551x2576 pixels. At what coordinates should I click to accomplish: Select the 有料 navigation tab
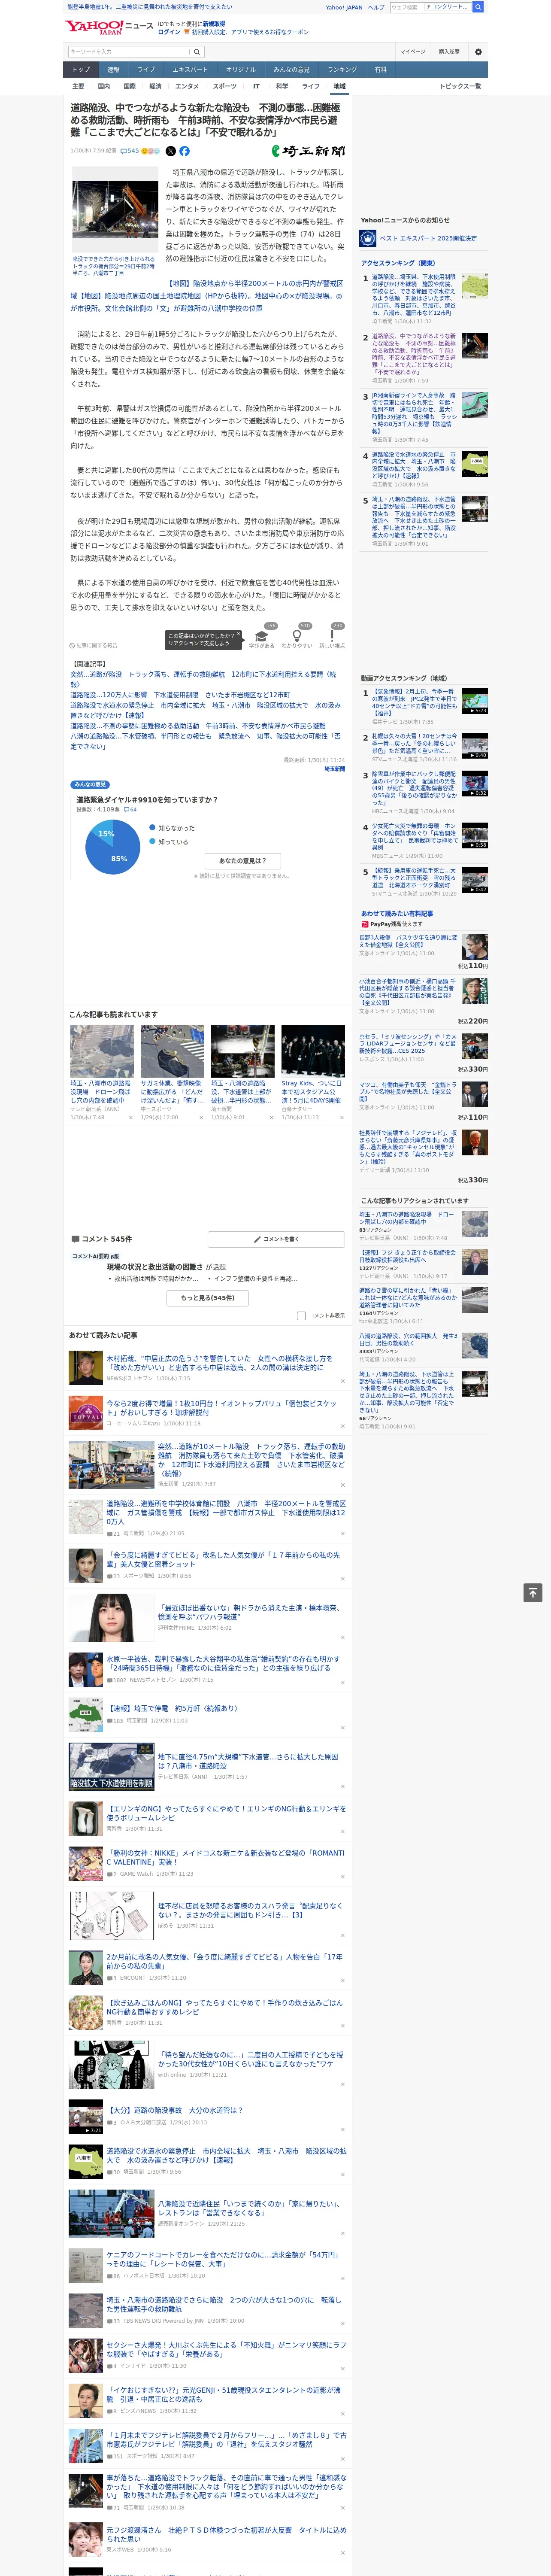381,70
